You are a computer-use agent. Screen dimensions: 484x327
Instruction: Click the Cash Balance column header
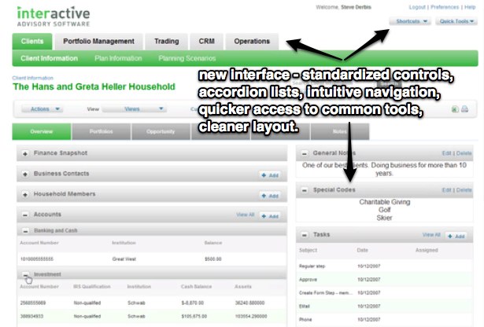click(196, 287)
